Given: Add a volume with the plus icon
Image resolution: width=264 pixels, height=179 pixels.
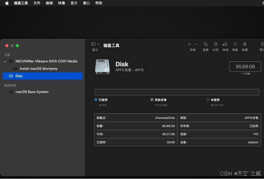Looking at the screenshot, I should click(189, 44).
